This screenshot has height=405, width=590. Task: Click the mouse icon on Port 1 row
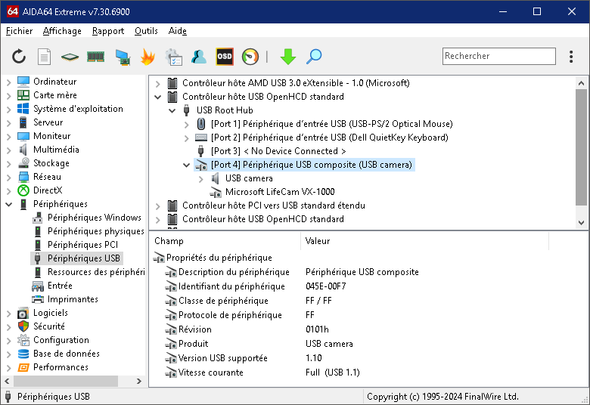click(201, 124)
